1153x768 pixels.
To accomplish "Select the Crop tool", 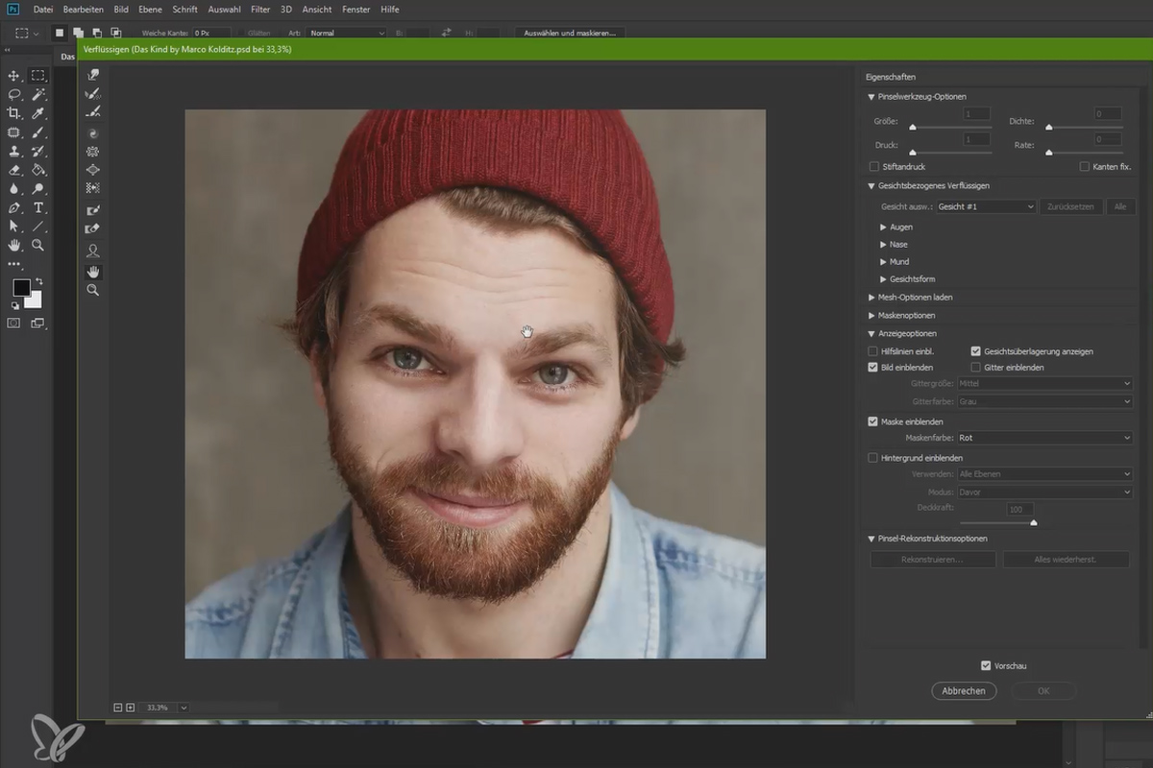I will (14, 113).
